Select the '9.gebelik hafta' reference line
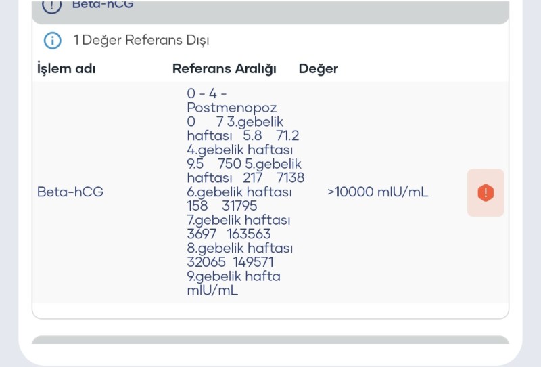541x367 pixels. (x=233, y=276)
